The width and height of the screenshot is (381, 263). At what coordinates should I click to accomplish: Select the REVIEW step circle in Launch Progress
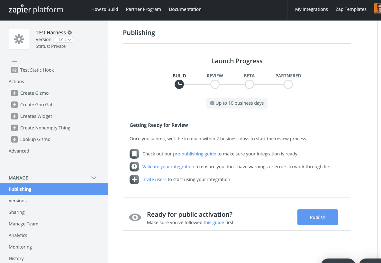click(x=215, y=84)
